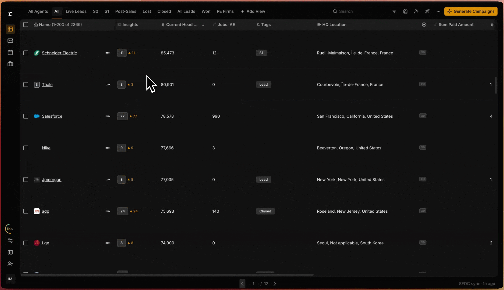Open the three-dots more options menu
The image size is (504, 290).
click(x=438, y=11)
